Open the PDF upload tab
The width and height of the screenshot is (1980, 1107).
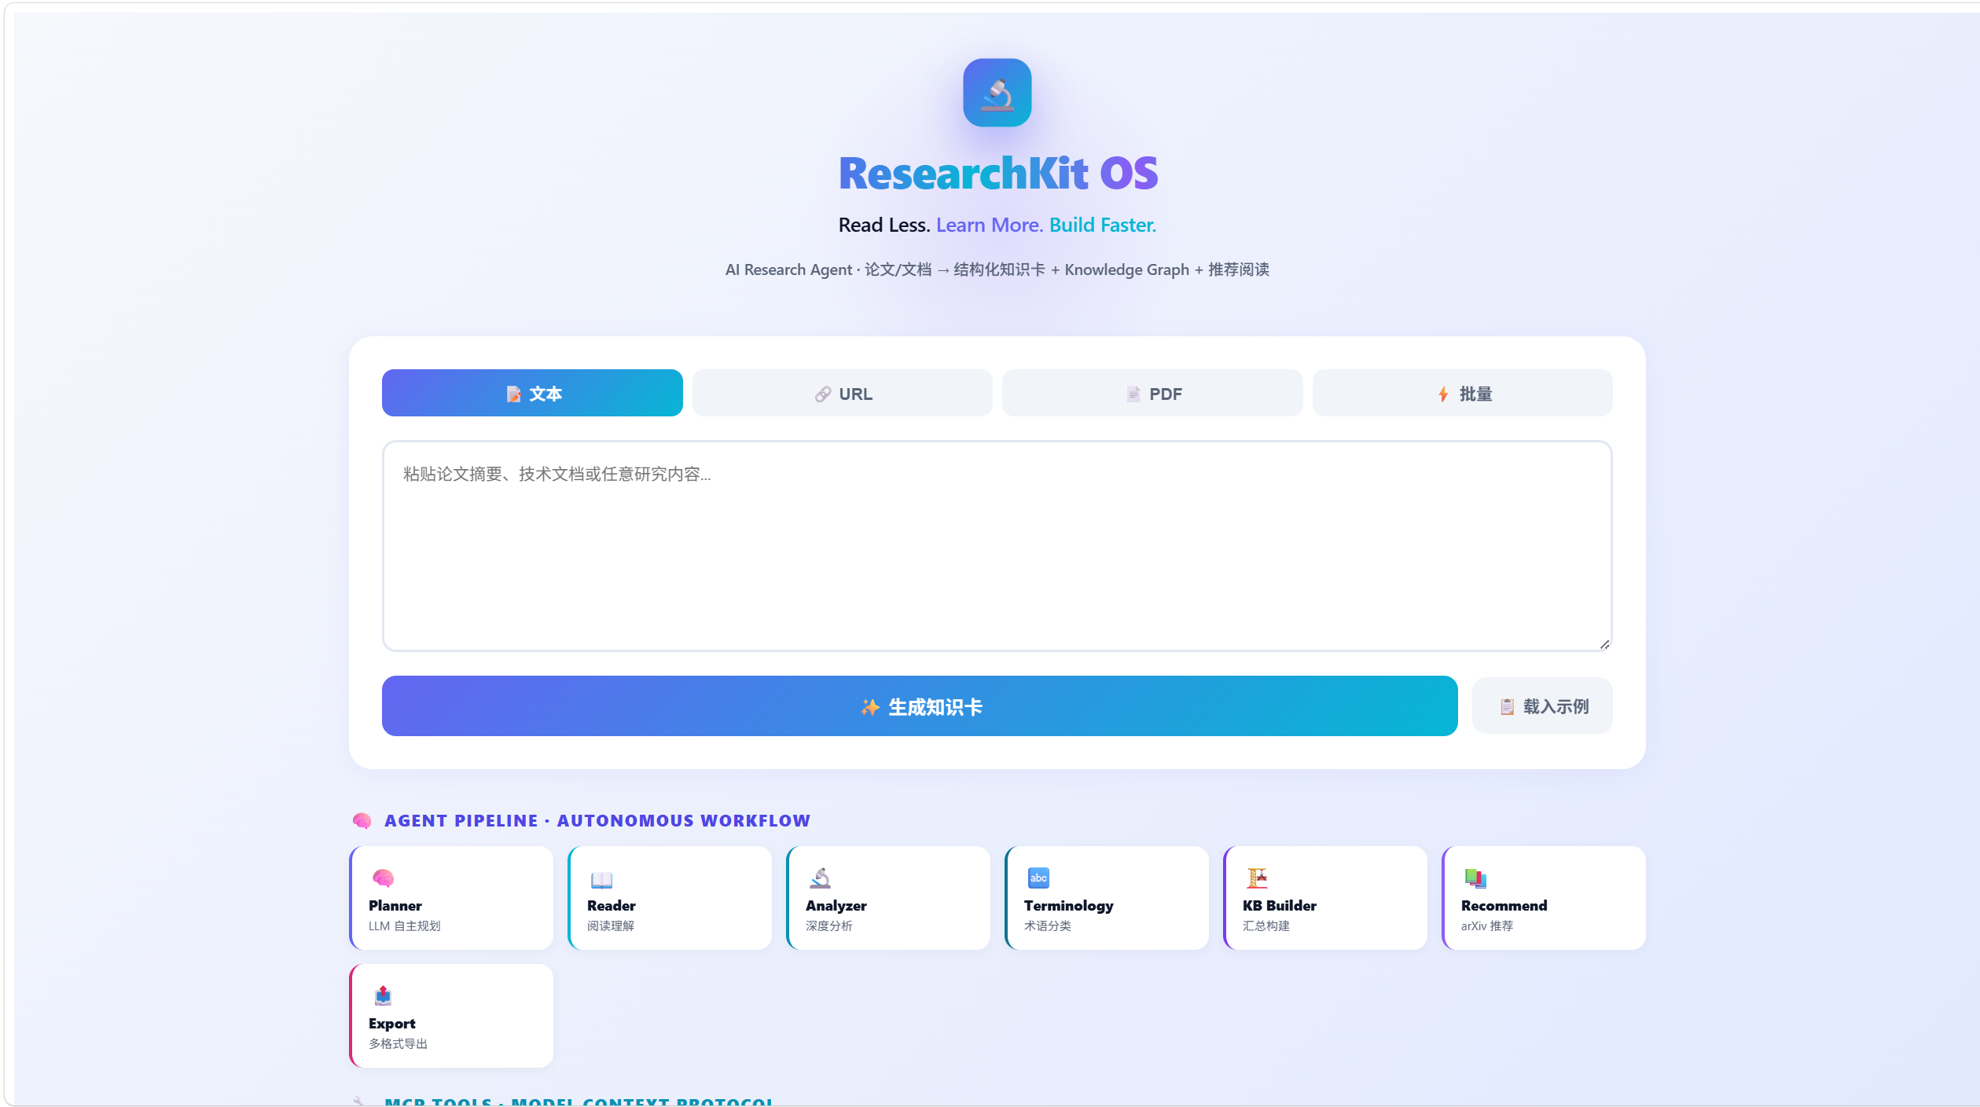tap(1152, 393)
